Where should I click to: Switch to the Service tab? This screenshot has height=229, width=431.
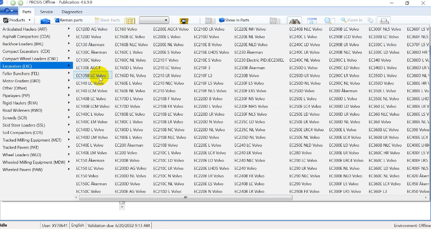coord(46,12)
